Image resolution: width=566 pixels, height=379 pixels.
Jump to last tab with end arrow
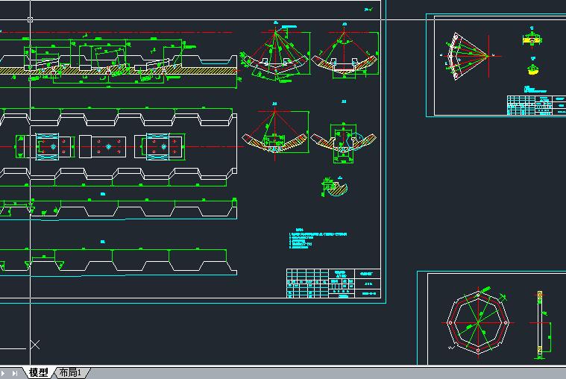click(15, 373)
